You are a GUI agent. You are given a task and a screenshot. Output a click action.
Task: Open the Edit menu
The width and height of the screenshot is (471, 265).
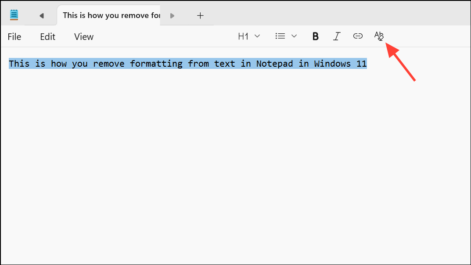click(47, 36)
